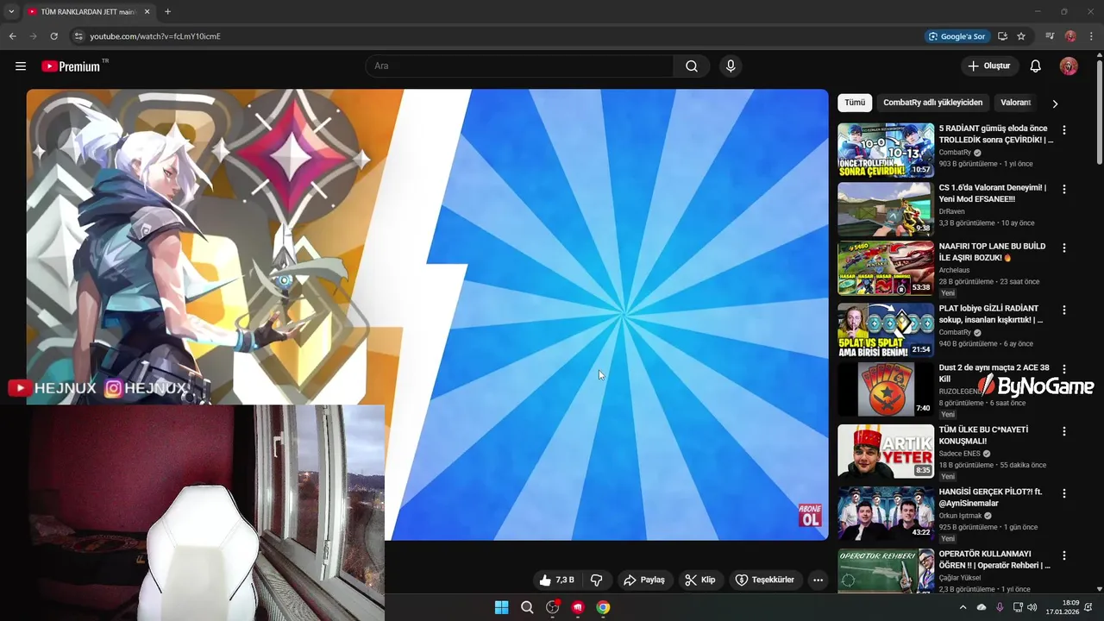
Task: Close the TÜM RANKLARDAN JETT tab
Action: click(147, 12)
